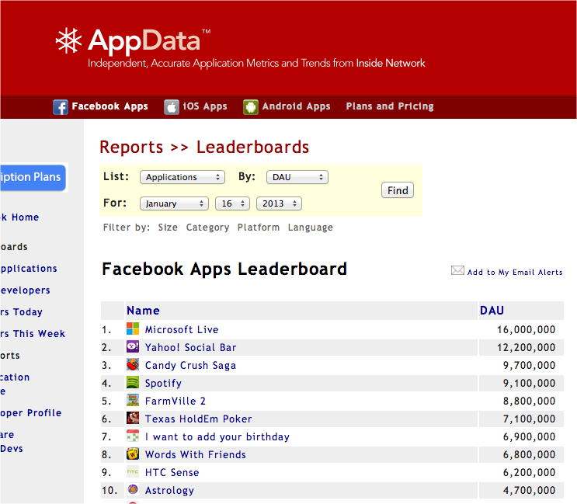Open Yahoo! Social Bar link
The image size is (577, 504).
tap(190, 347)
